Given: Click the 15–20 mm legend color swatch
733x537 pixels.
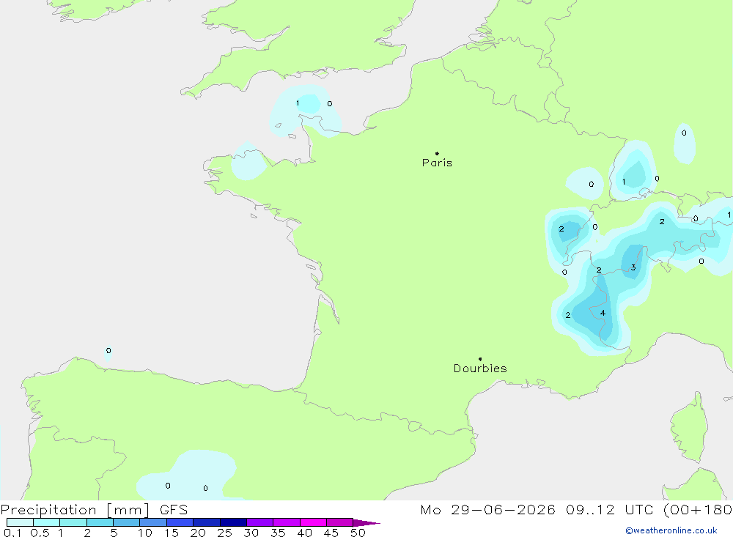Looking at the screenshot, I should [180, 522].
